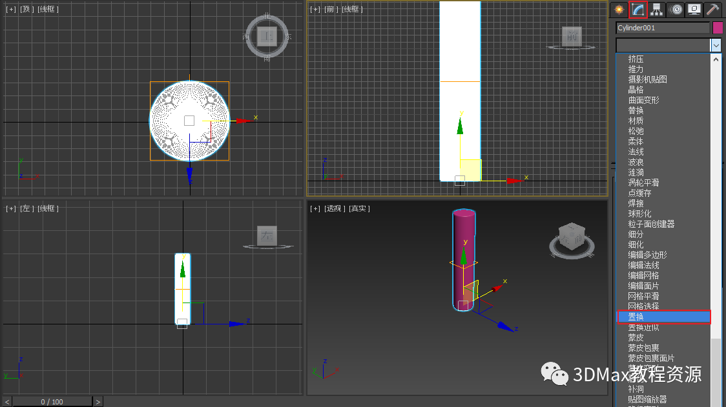This screenshot has width=726, height=407.
Task: Step time slider back with < arrow
Action: [6, 402]
